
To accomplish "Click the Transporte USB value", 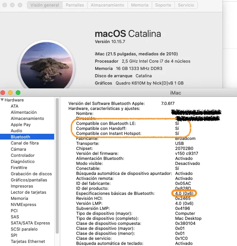I will pyautogui.click(x=179, y=143).
